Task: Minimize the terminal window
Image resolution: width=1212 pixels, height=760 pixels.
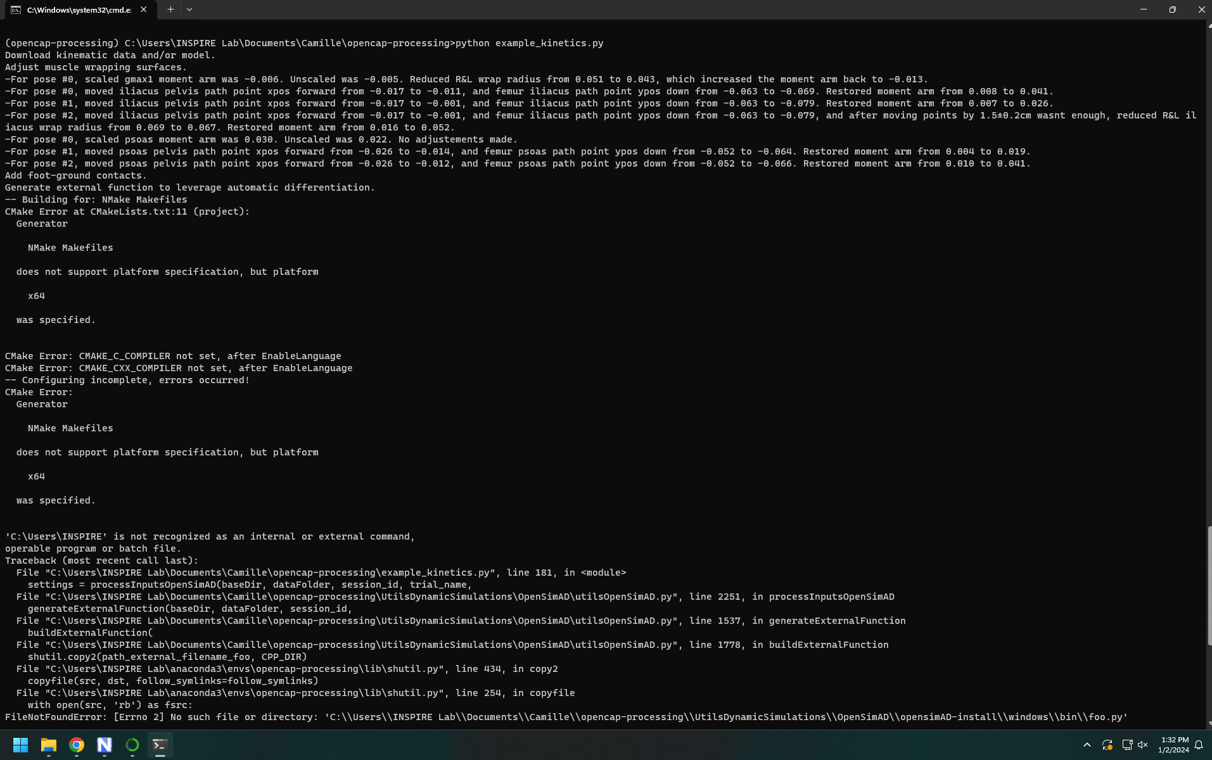Action: tap(1143, 9)
